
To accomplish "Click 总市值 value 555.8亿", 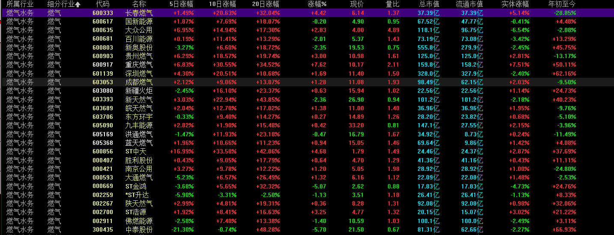I will click(x=429, y=47).
